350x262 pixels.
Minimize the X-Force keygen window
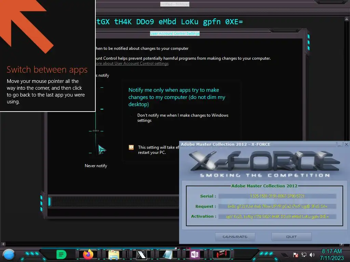(339, 144)
